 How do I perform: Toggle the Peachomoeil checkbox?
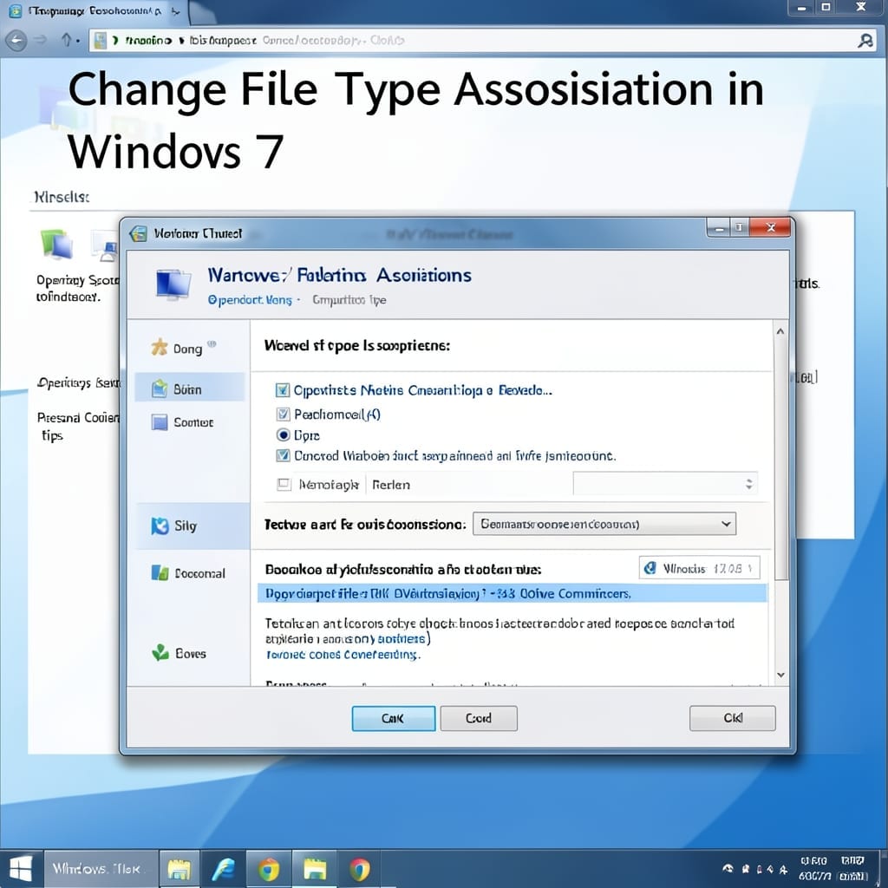coord(283,414)
